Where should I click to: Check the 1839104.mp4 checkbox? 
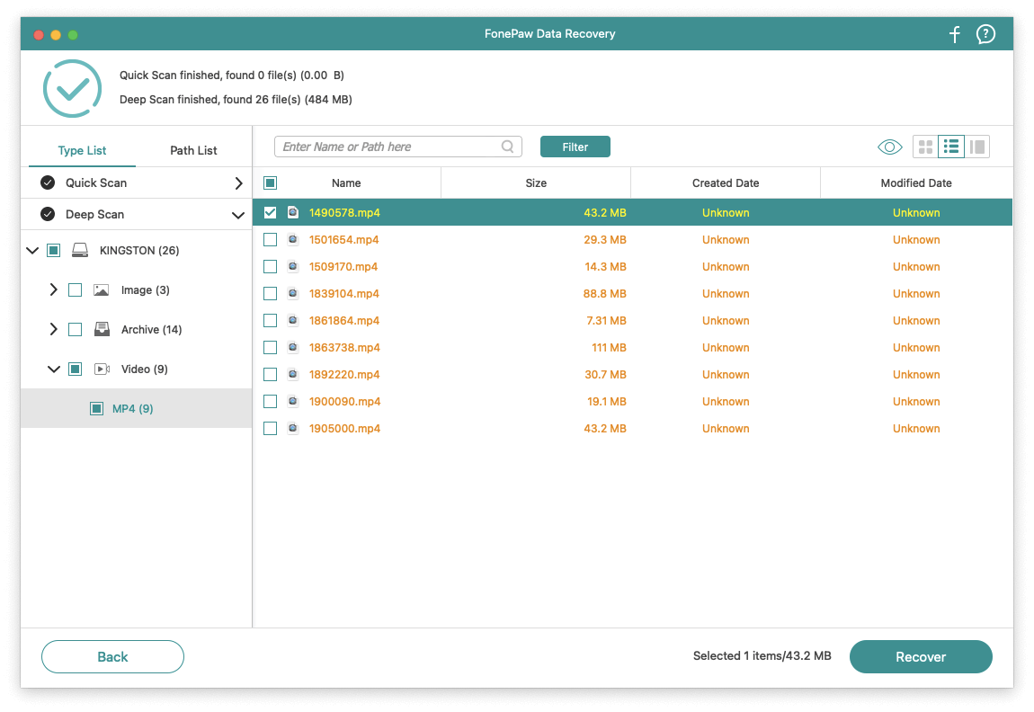pyautogui.click(x=271, y=293)
